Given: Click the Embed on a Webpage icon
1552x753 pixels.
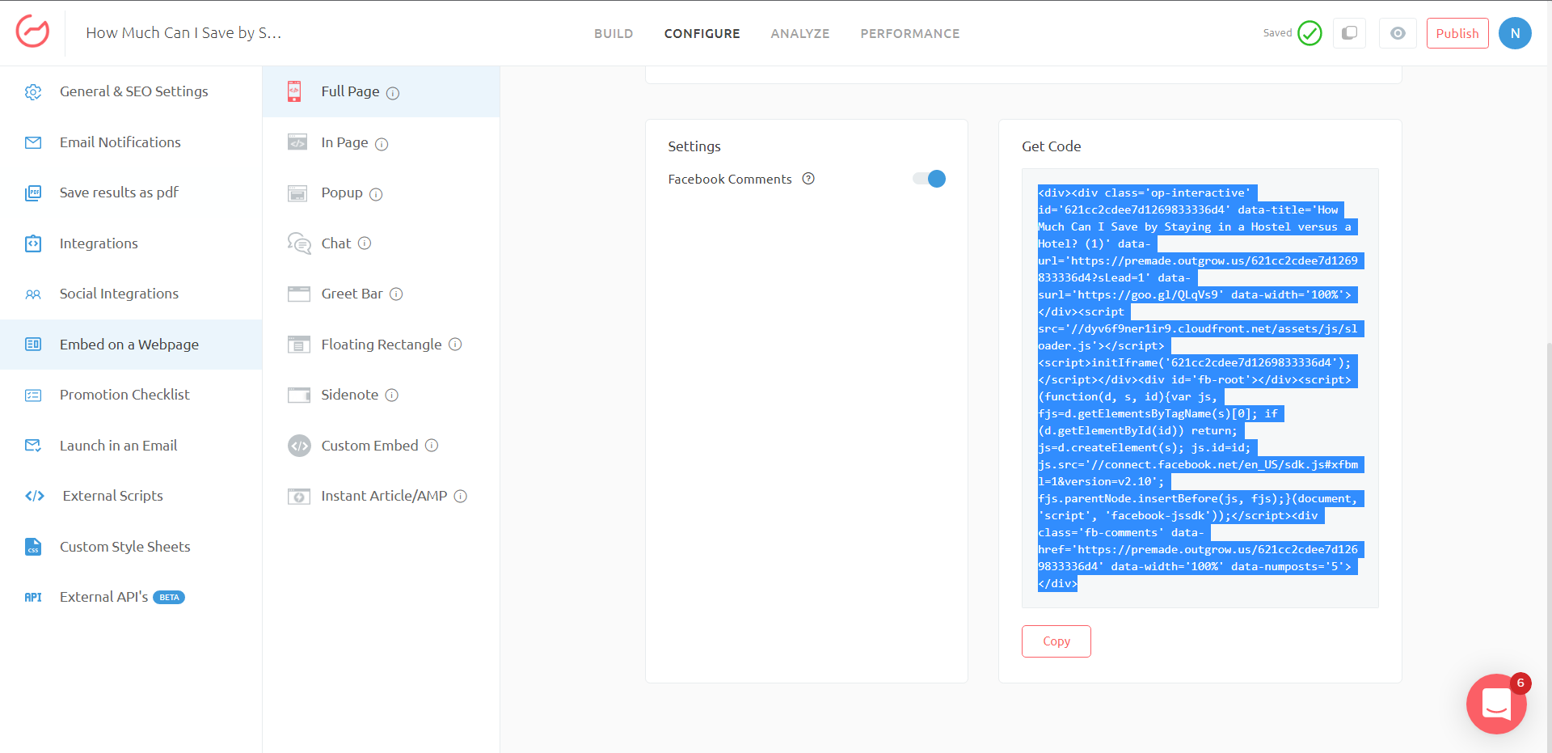Looking at the screenshot, I should tap(33, 345).
